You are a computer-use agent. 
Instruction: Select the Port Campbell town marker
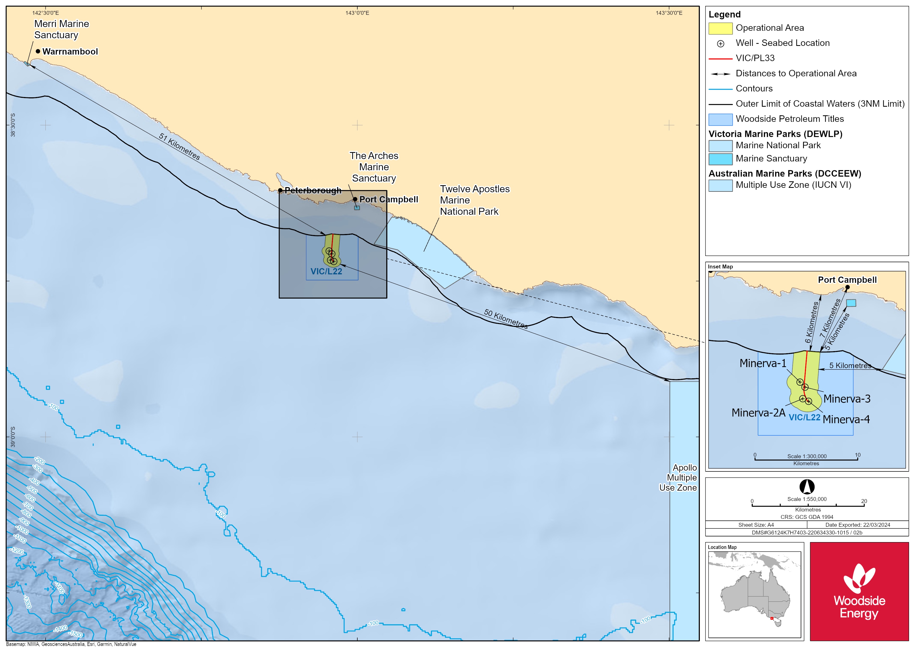(x=356, y=199)
